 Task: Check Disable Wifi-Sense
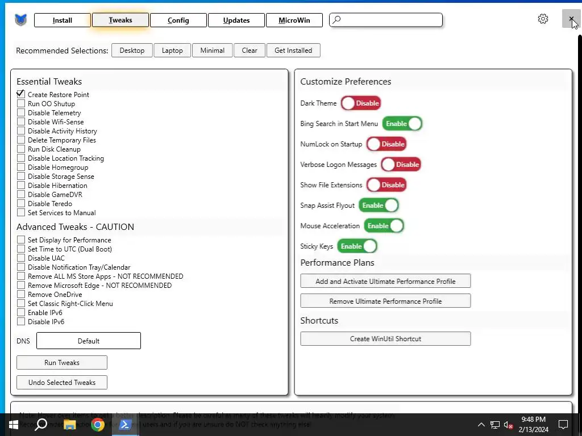21,121
